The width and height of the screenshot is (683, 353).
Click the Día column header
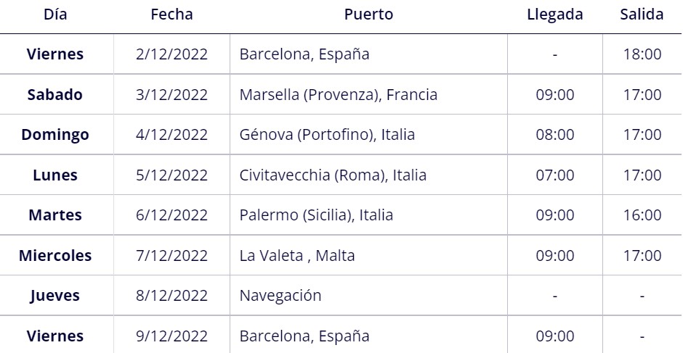(x=55, y=14)
